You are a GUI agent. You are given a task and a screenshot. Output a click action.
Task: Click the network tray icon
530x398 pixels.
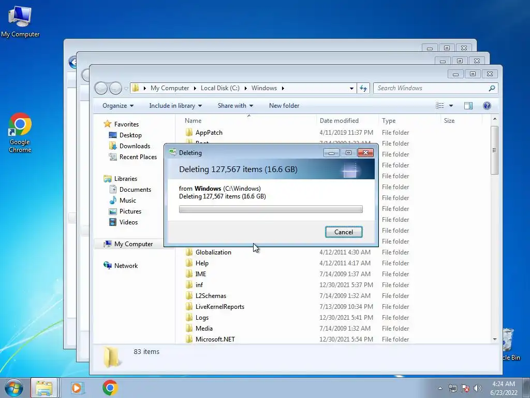[x=452, y=388]
